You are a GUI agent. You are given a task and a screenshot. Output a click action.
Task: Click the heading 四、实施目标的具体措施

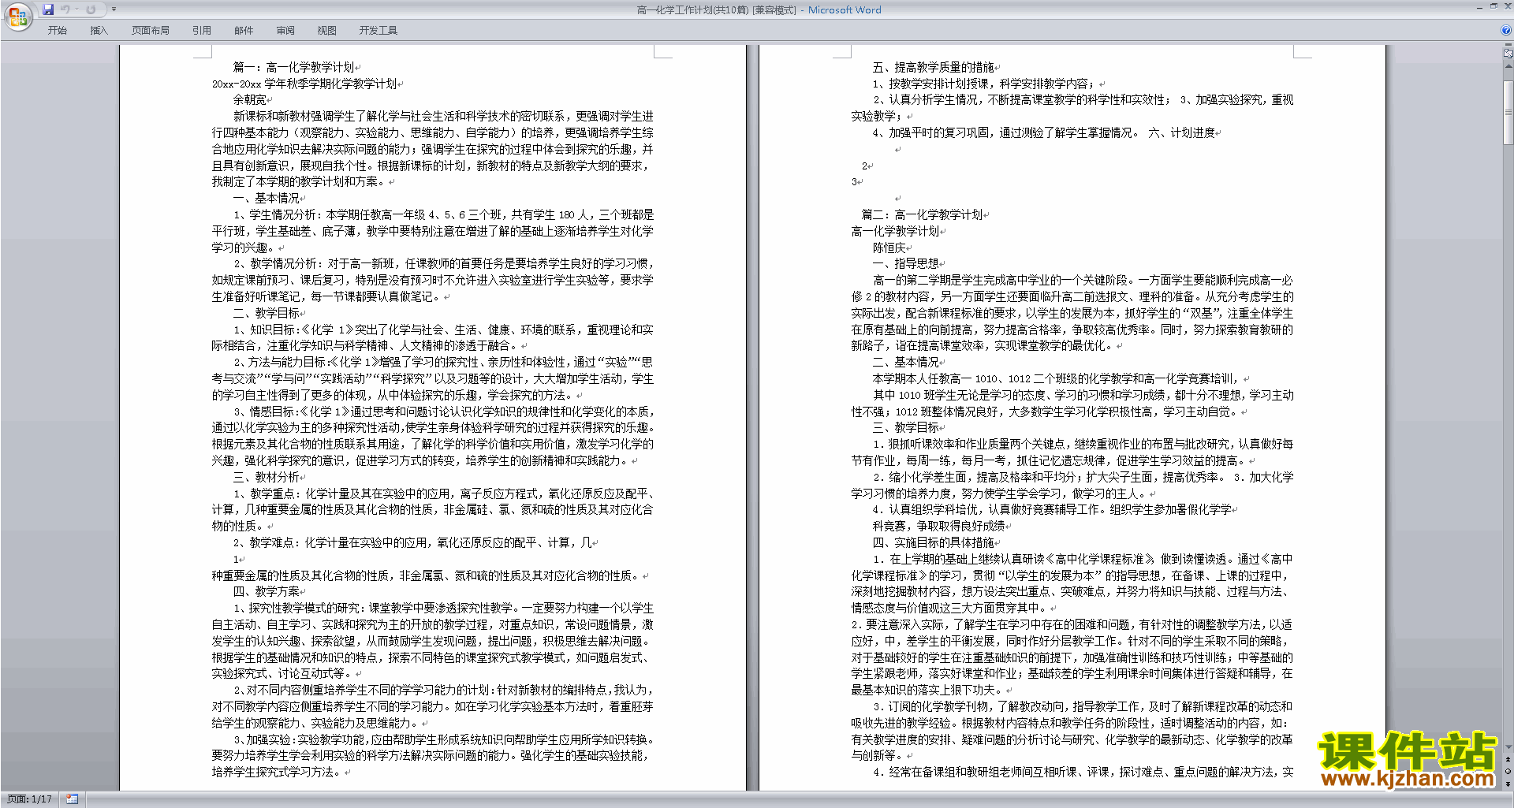coord(933,543)
